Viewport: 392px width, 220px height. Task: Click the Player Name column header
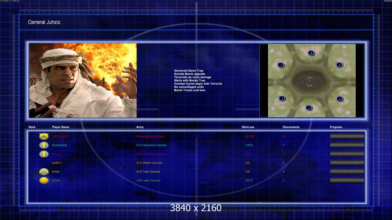pyautogui.click(x=61, y=127)
